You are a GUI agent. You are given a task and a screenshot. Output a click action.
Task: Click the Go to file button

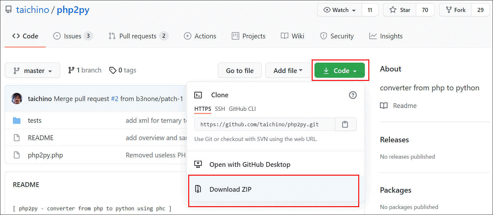pyautogui.click(x=240, y=71)
